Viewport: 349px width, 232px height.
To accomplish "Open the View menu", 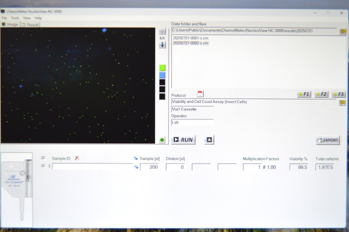I will click(27, 18).
